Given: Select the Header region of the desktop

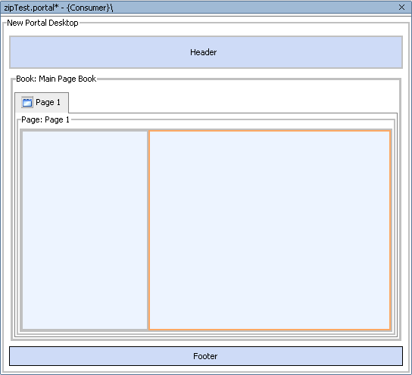Looking at the screenshot, I should [x=206, y=52].
